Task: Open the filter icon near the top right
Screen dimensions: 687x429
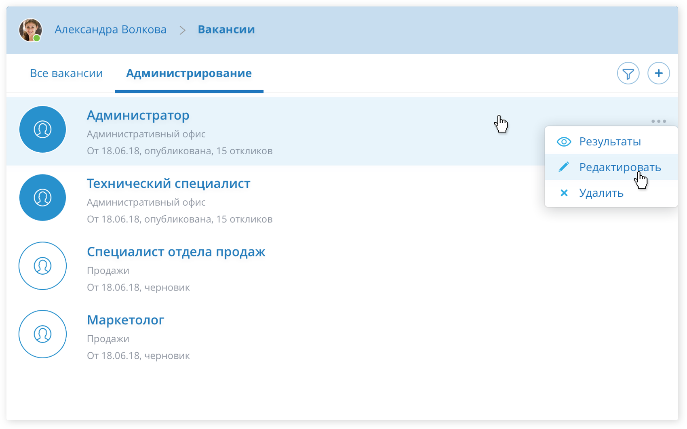Action: [x=628, y=74]
